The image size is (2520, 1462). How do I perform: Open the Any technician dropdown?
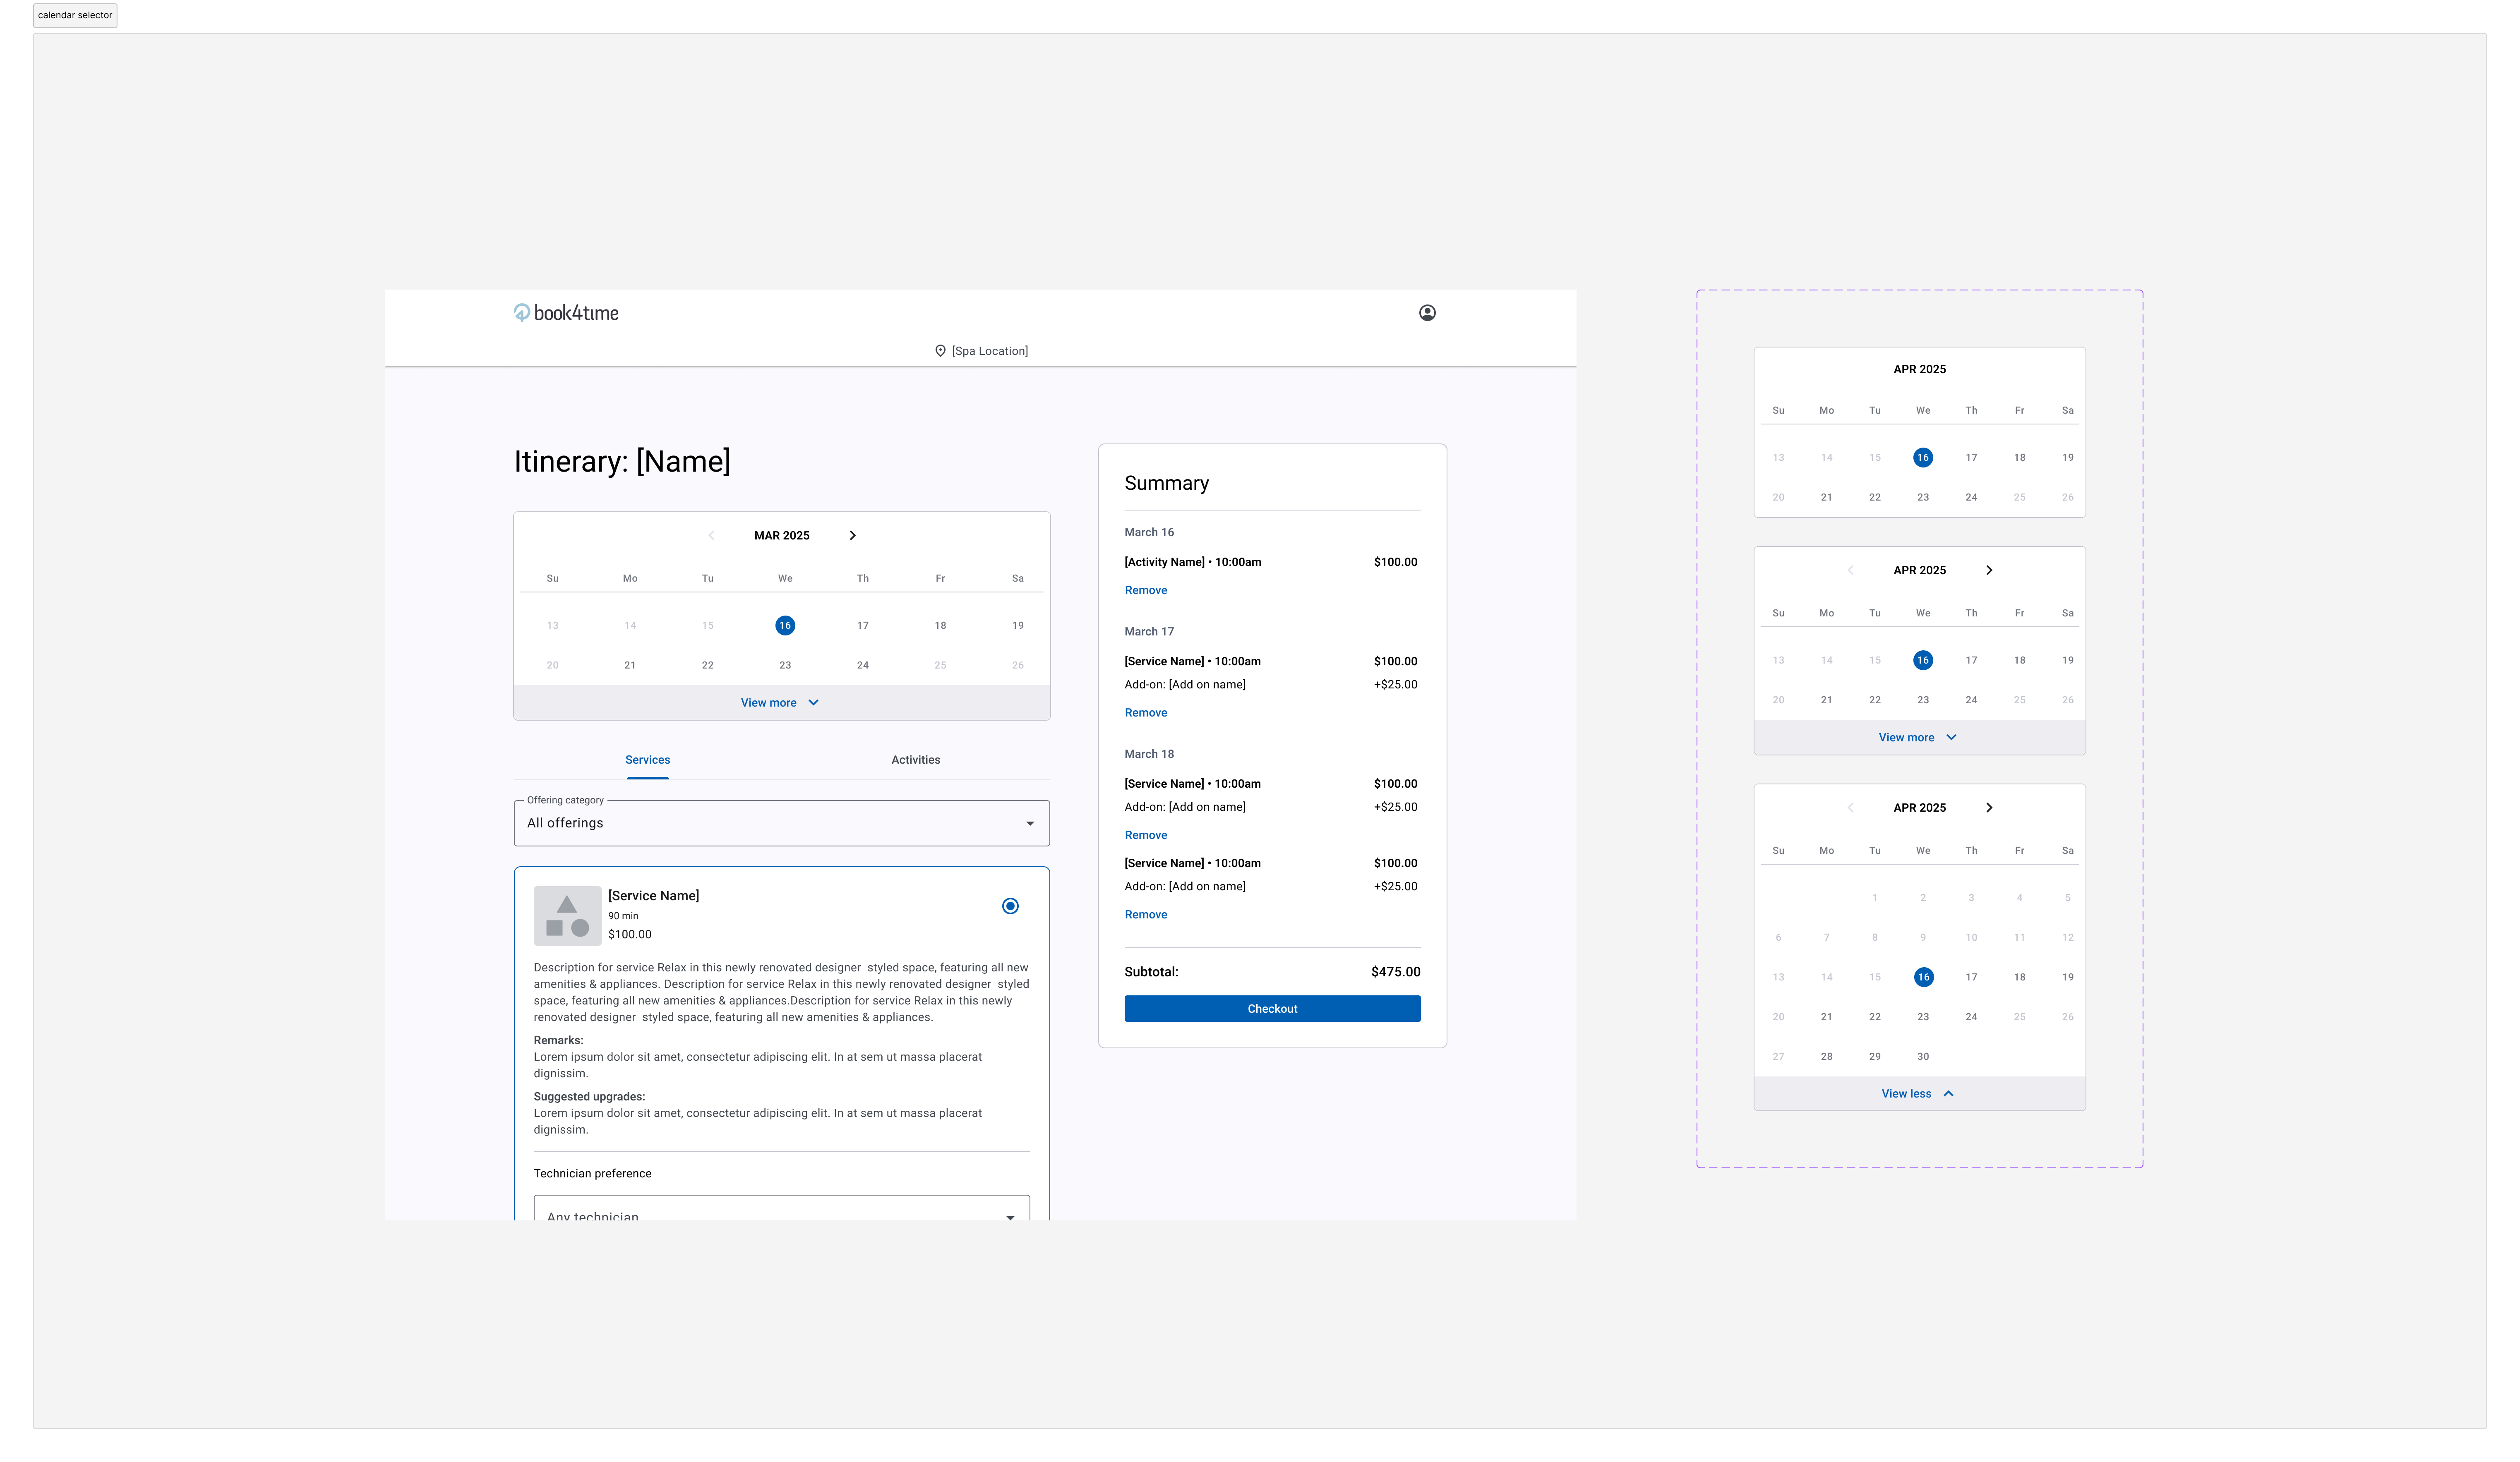(781, 1208)
